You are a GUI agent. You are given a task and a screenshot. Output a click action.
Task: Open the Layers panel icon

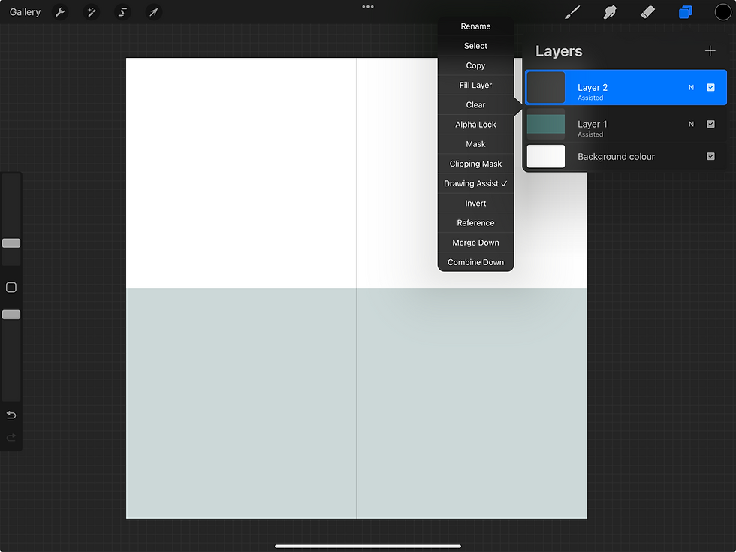(684, 12)
